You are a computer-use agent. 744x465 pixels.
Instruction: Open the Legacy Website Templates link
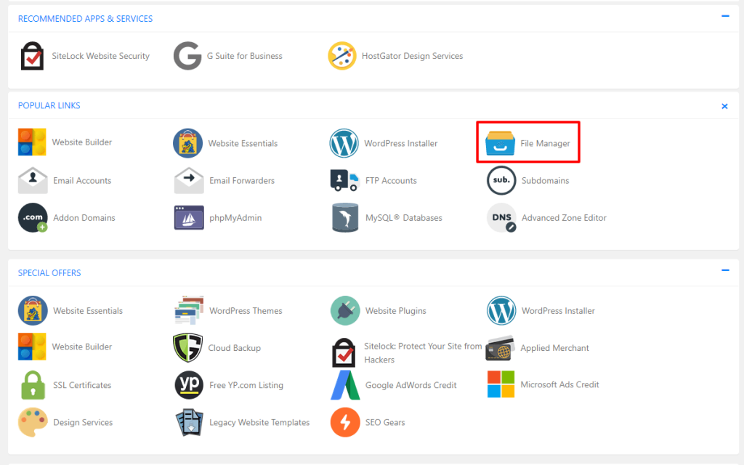(259, 422)
